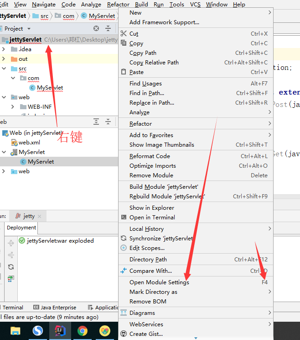Open the Build menu in menu bar

(x=141, y=4)
